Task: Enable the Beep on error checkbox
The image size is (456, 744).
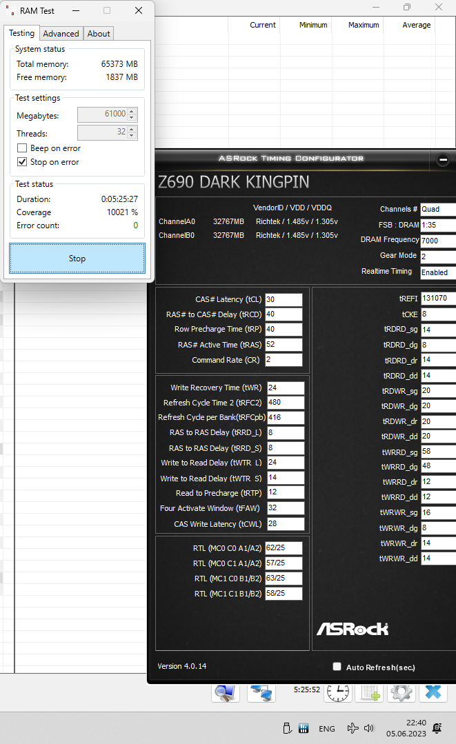Action: click(22, 148)
